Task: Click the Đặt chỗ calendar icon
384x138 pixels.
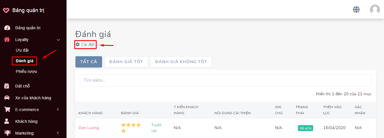Action: (x=7, y=86)
